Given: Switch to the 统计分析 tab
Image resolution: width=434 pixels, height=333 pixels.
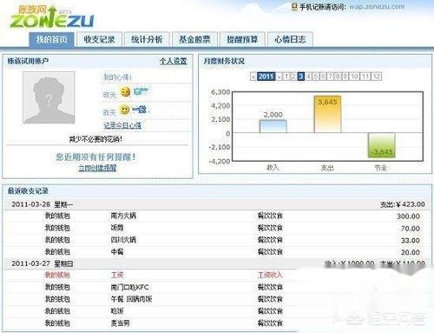Looking at the screenshot, I should coord(147,39).
